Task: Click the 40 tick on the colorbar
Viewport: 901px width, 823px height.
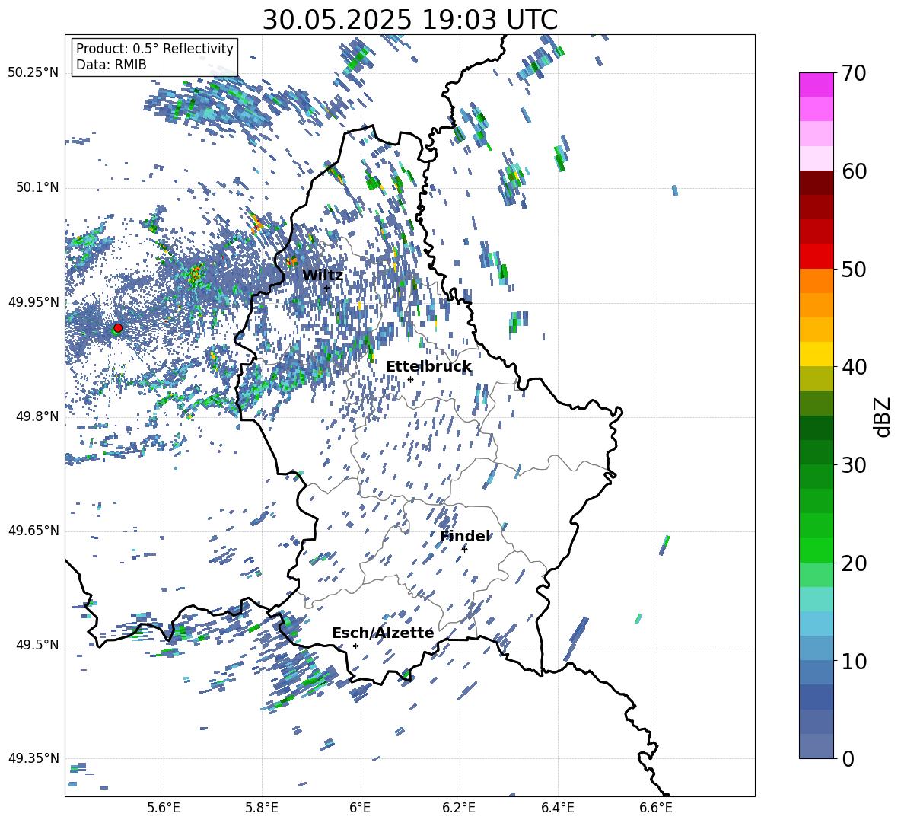Action: 854,367
